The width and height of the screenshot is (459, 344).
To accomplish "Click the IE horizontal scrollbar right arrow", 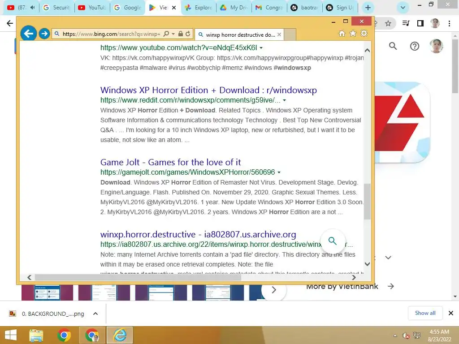I will (354, 277).
